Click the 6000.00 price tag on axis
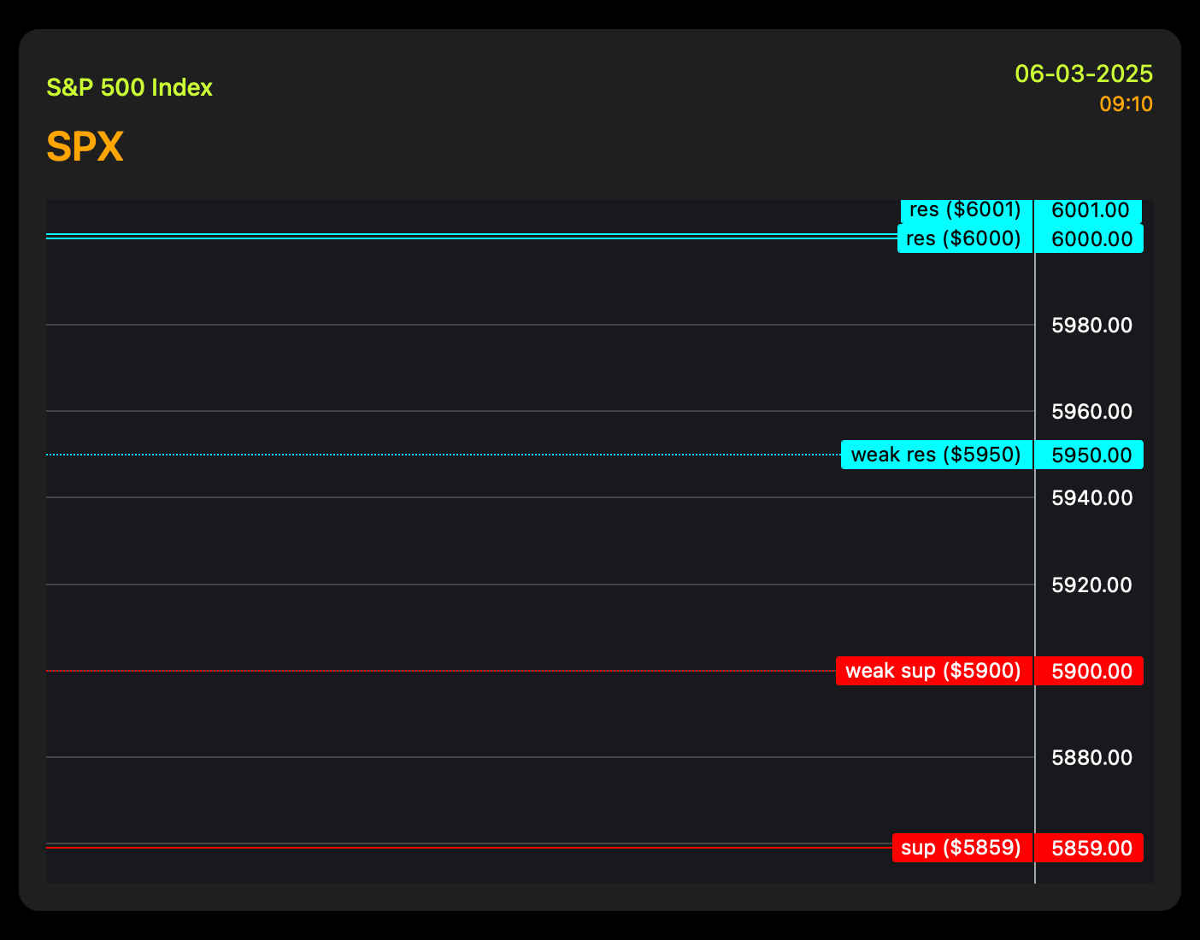The image size is (1200, 940). pos(1090,238)
